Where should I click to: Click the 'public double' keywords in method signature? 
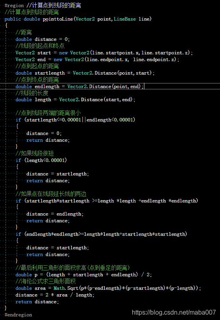pos(22,19)
